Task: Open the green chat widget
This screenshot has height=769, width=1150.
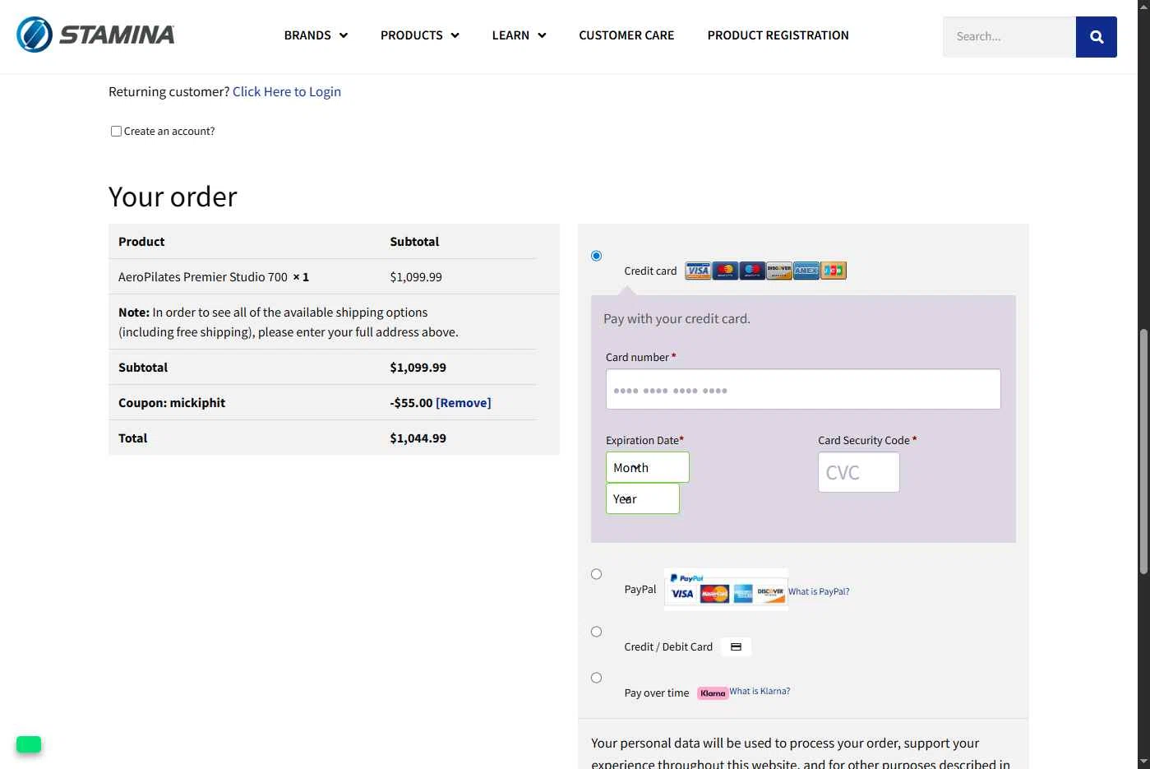Action: [29, 744]
